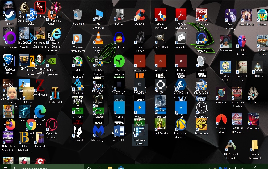This screenshot has width=268, height=169.
Task: Open Borderlands The Pre-Sequel shortcut
Action: pos(181,124)
